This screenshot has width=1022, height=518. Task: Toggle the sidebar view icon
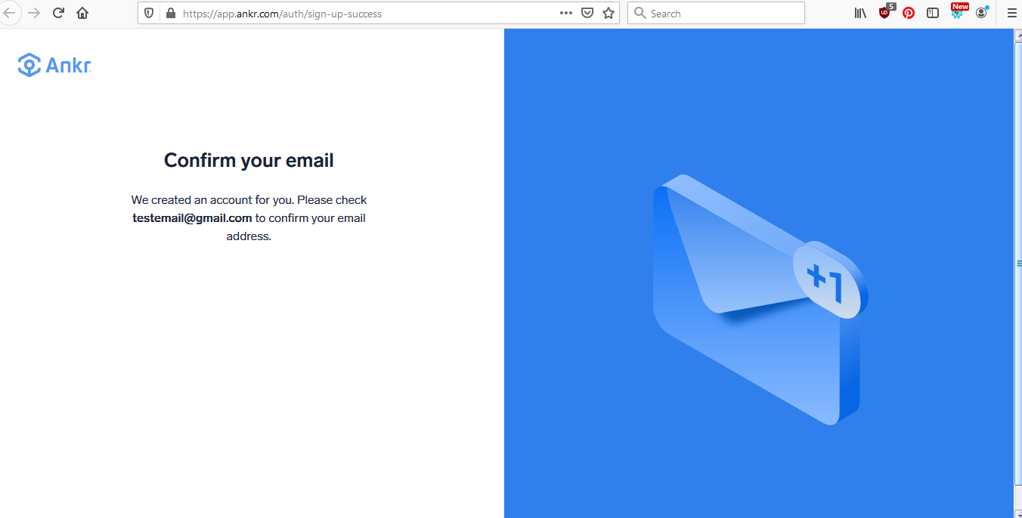933,13
